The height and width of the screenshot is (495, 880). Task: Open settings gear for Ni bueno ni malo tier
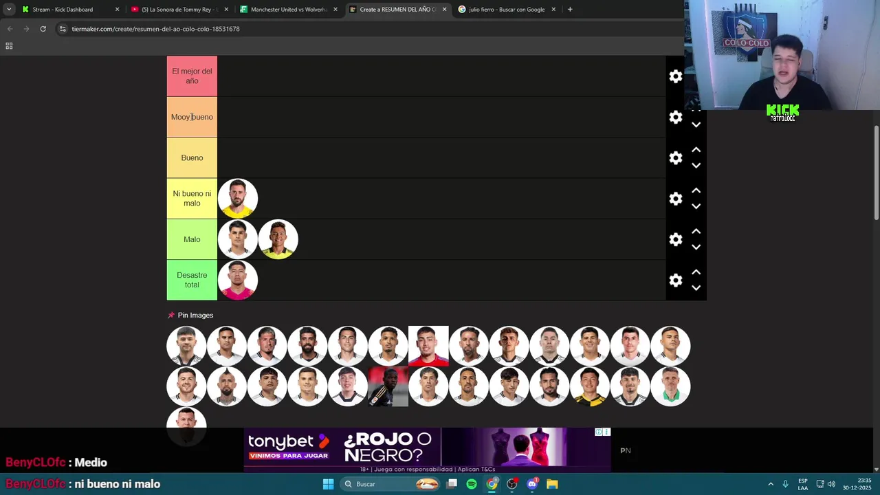coord(676,199)
